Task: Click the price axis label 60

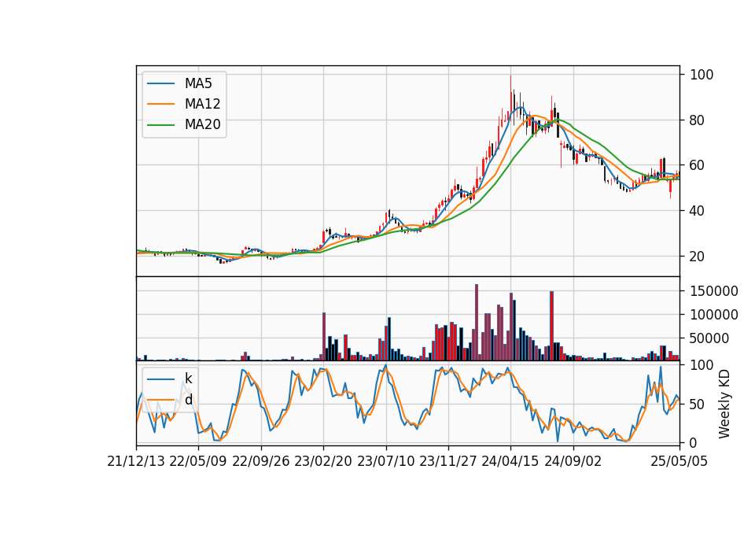Action: click(x=698, y=165)
